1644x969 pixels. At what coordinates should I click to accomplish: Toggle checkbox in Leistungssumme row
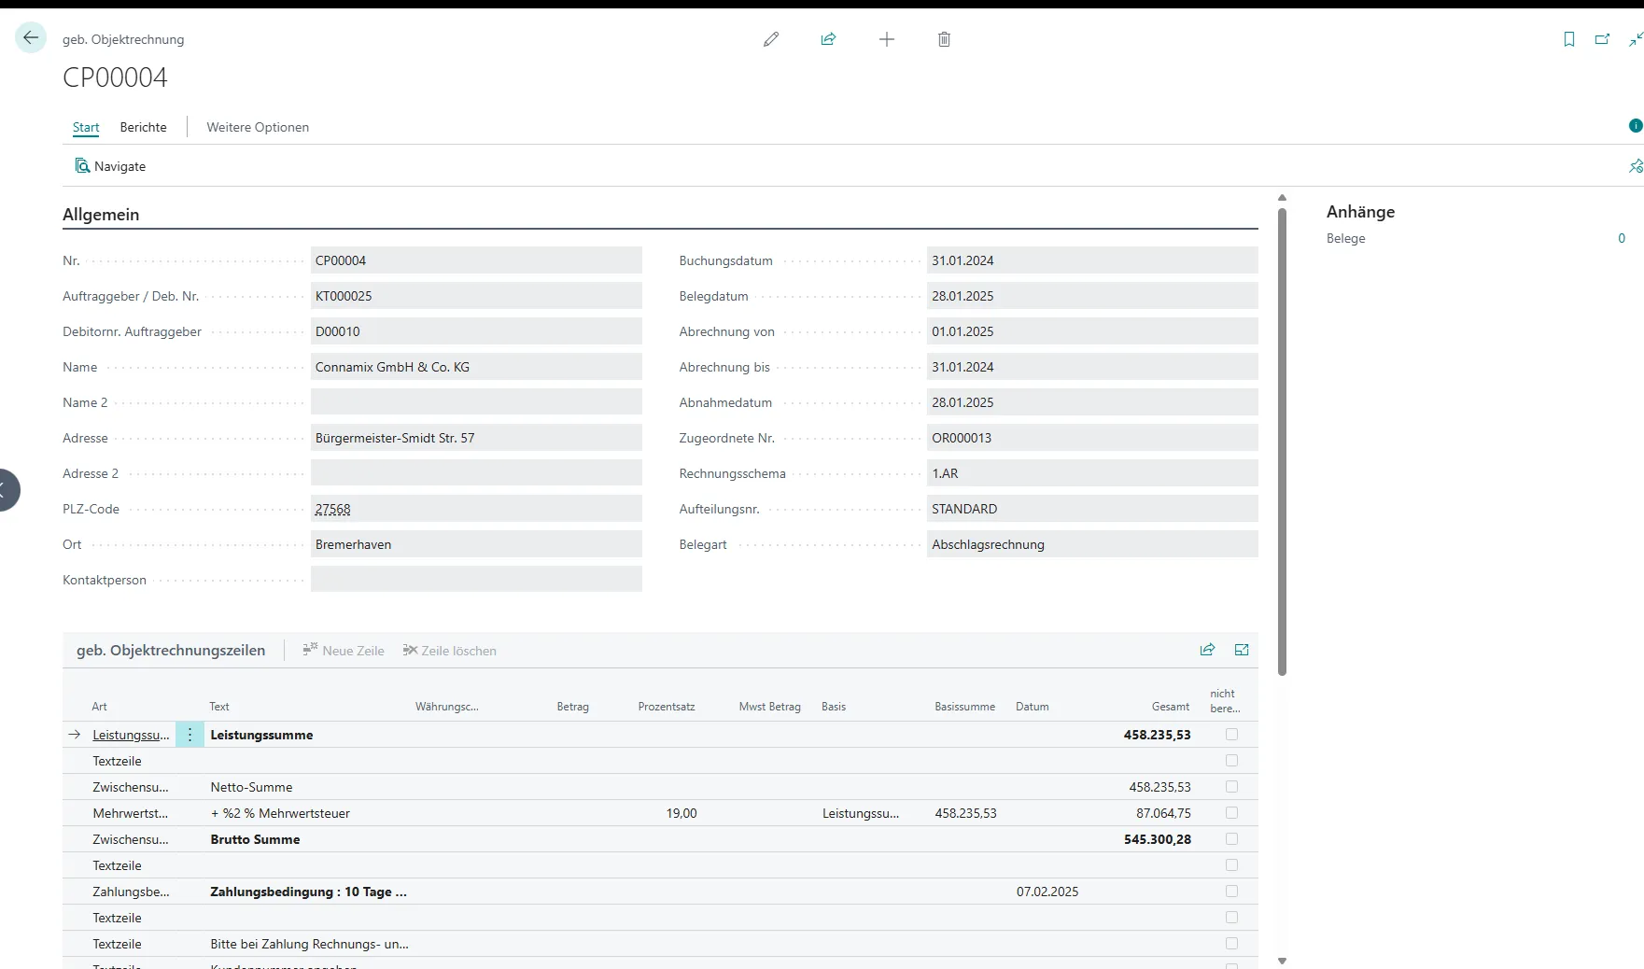click(1231, 735)
